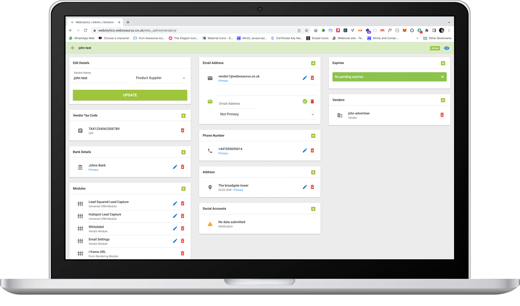Edit The broadgate tower address
The image size is (520, 306).
tap(305, 187)
